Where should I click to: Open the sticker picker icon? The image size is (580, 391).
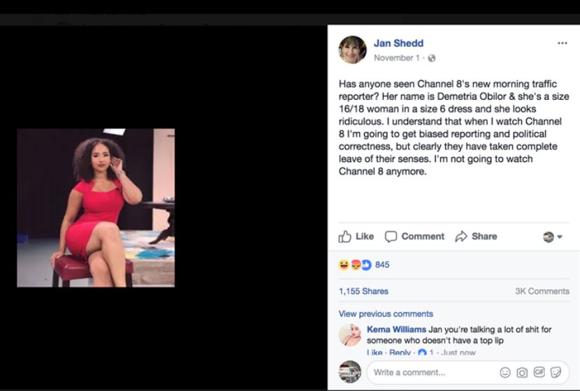click(x=556, y=373)
